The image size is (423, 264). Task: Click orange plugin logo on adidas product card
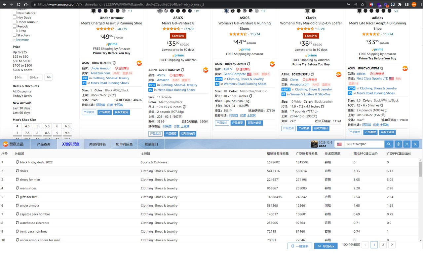(x=405, y=69)
